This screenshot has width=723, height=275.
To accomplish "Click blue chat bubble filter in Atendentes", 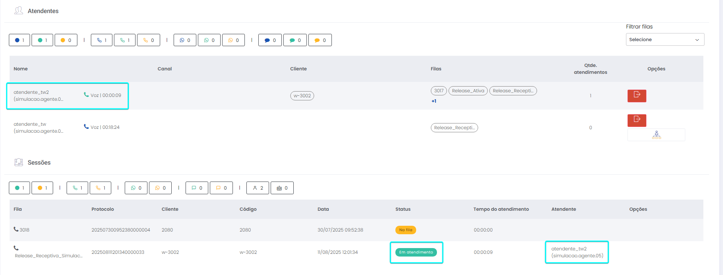I will pos(270,40).
